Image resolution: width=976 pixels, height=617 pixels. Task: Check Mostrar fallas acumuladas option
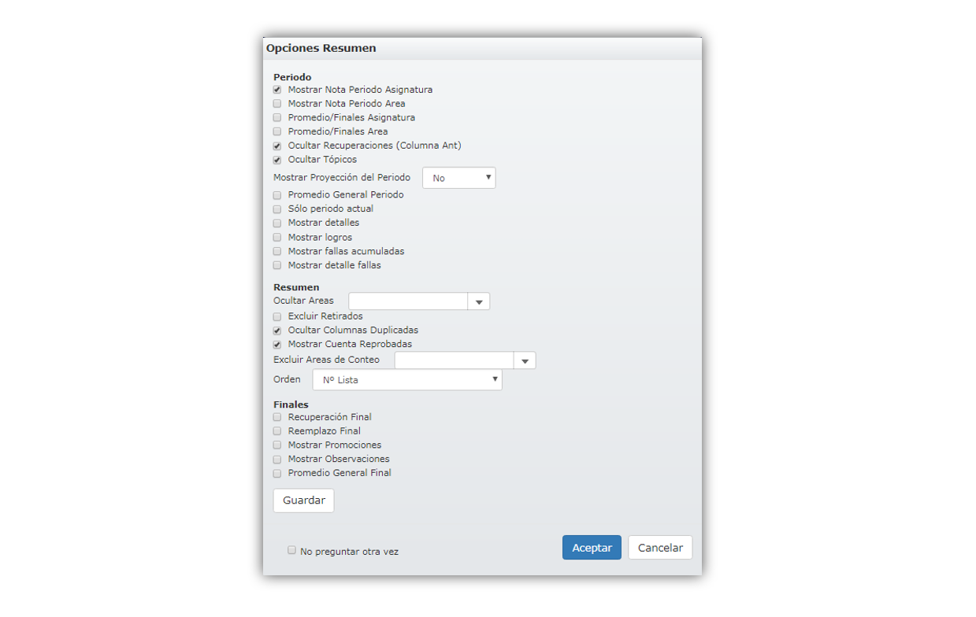pyautogui.click(x=277, y=252)
